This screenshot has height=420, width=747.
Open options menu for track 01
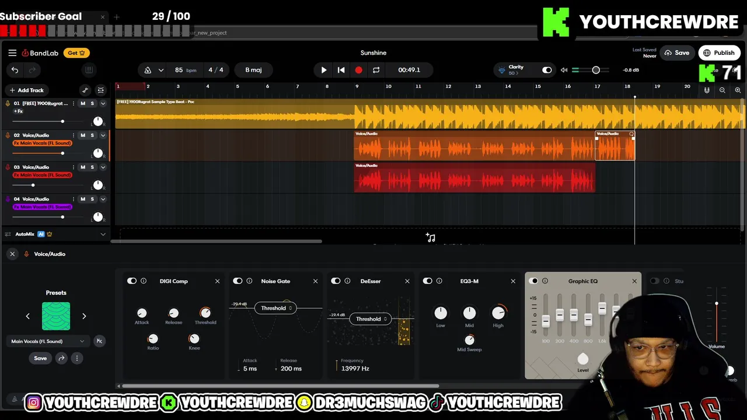pos(74,103)
